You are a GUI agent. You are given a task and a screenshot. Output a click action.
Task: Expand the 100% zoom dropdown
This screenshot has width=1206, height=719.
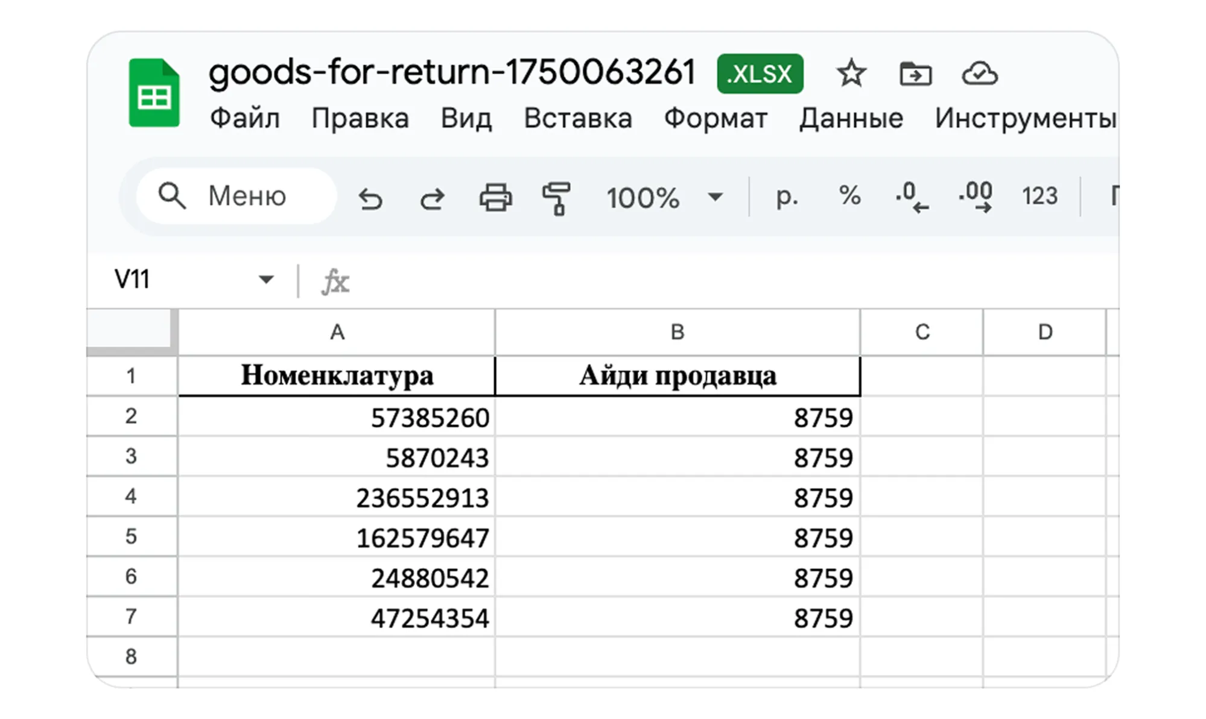tap(715, 197)
